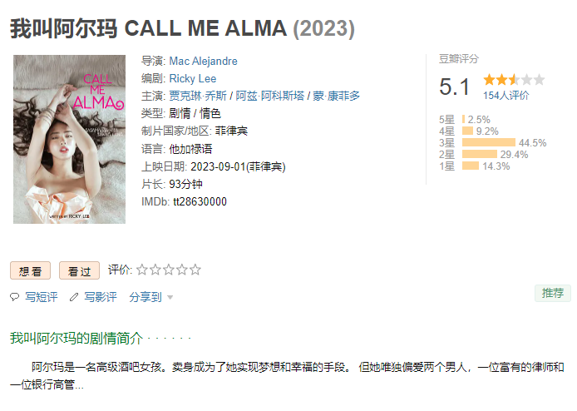Toggle the 看过 (watched) button
Screen dimensions: 577x411
[79, 270]
